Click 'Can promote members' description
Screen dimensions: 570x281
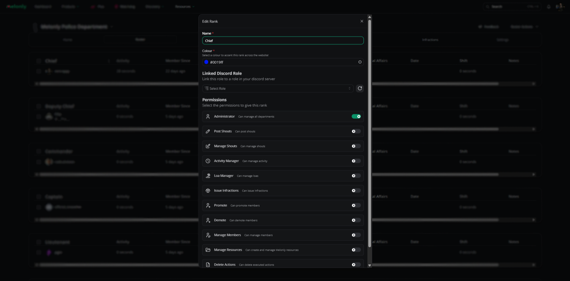coord(245,205)
